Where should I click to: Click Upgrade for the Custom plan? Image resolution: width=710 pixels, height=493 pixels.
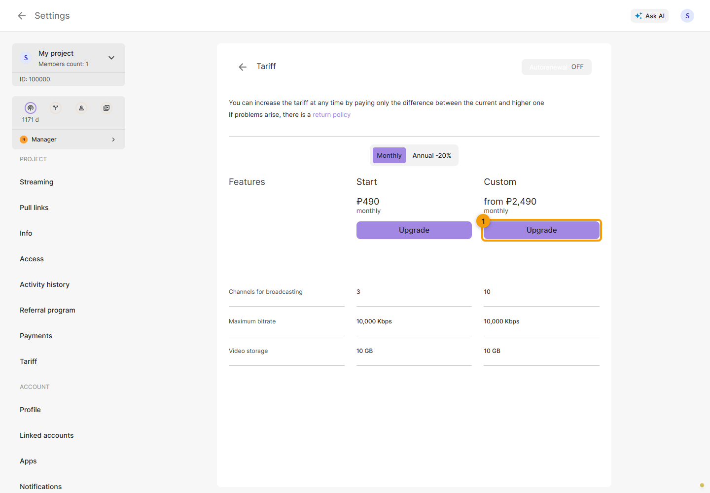point(541,230)
